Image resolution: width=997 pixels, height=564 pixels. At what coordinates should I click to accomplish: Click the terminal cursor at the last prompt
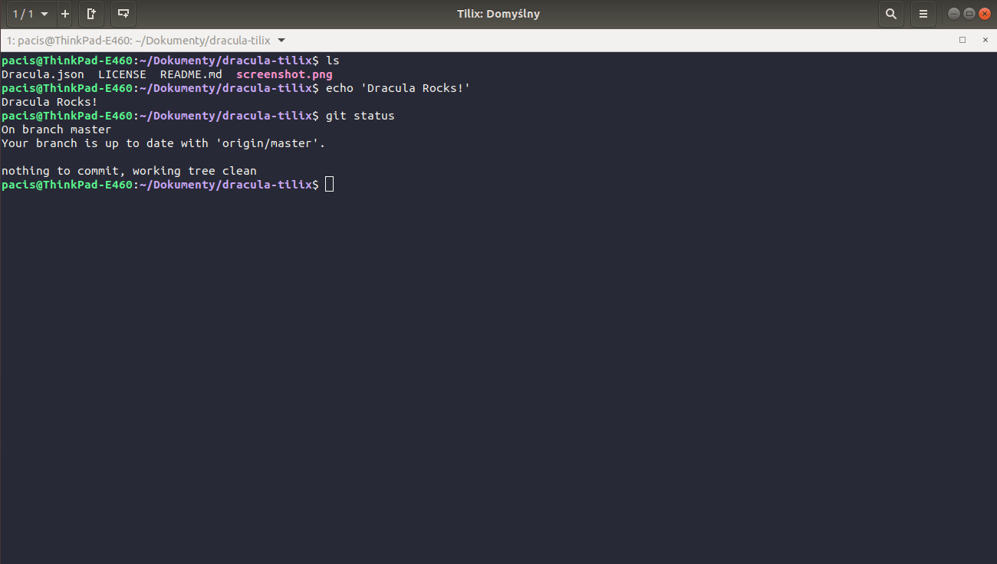pos(330,185)
